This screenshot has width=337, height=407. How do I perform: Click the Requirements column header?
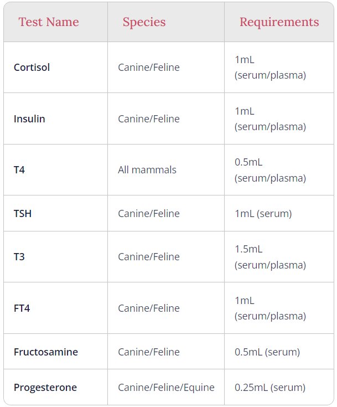click(x=279, y=22)
